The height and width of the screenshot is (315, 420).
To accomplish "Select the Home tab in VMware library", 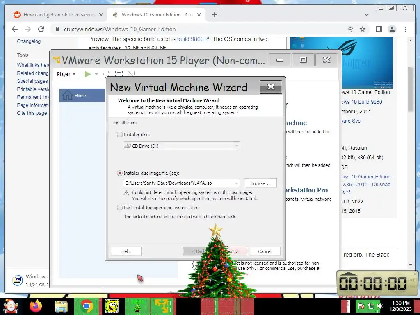I will 82,95.
